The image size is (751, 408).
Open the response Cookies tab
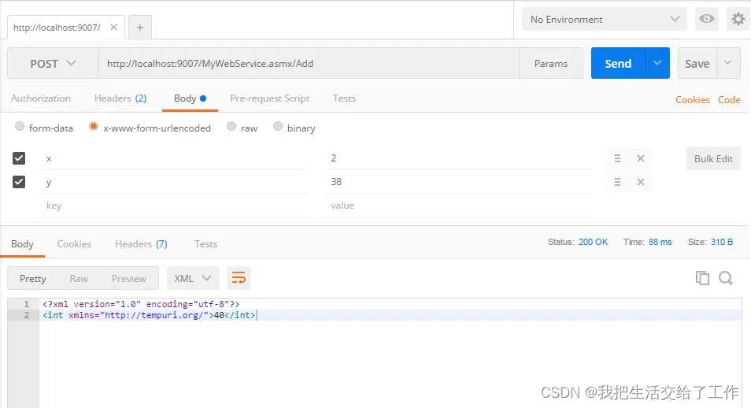coord(74,244)
